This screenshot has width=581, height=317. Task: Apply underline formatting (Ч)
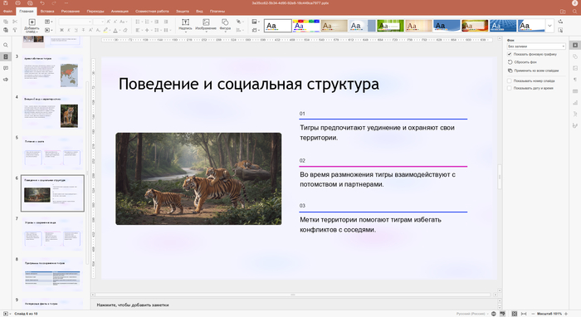click(x=76, y=30)
